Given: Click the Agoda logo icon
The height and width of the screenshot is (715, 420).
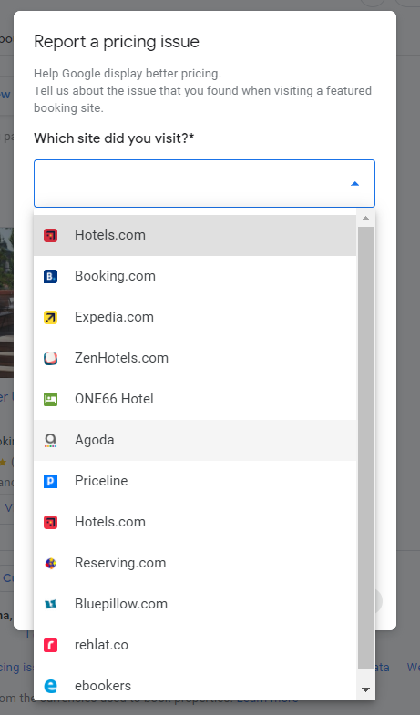Looking at the screenshot, I should (51, 441).
